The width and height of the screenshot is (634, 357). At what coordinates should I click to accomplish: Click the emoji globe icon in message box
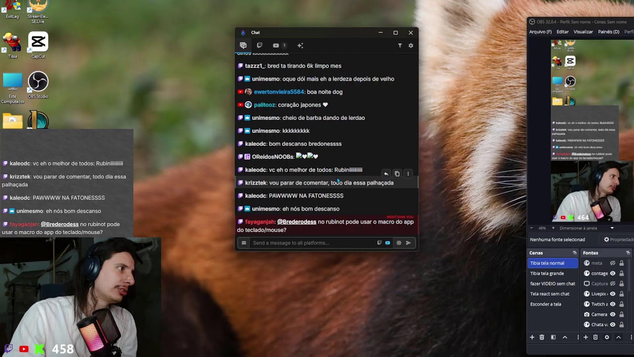coord(399,243)
